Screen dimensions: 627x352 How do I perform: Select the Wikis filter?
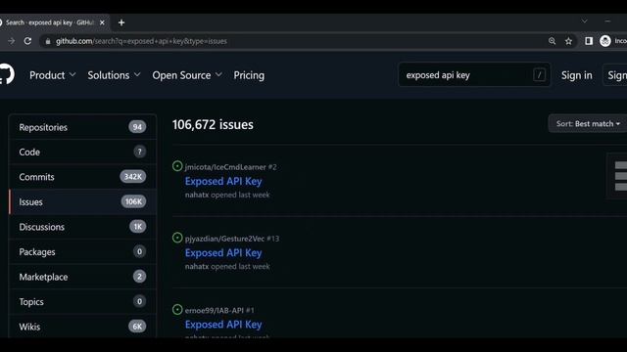point(82,327)
